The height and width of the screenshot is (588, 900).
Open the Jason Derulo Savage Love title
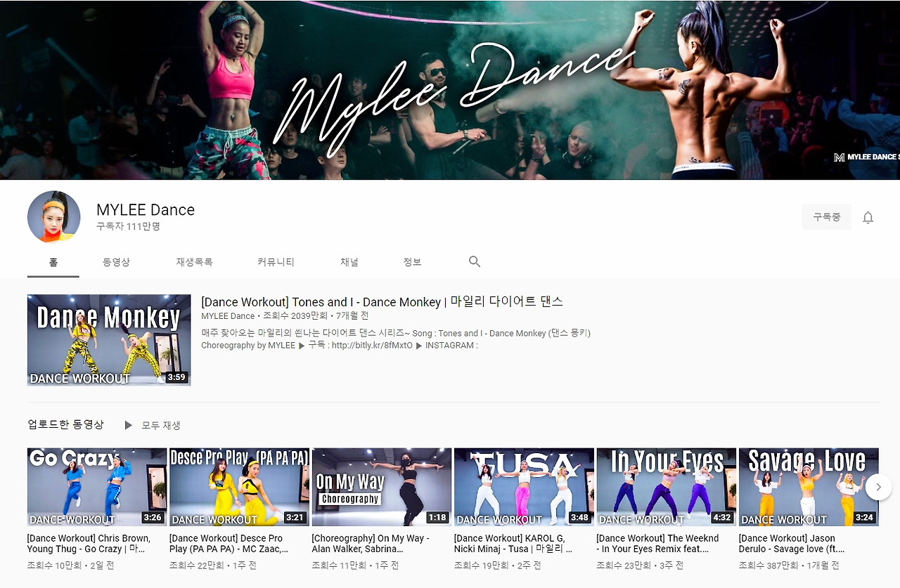coord(792,544)
